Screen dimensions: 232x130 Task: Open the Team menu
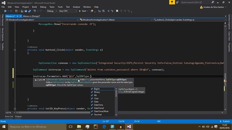[x=52, y=7]
